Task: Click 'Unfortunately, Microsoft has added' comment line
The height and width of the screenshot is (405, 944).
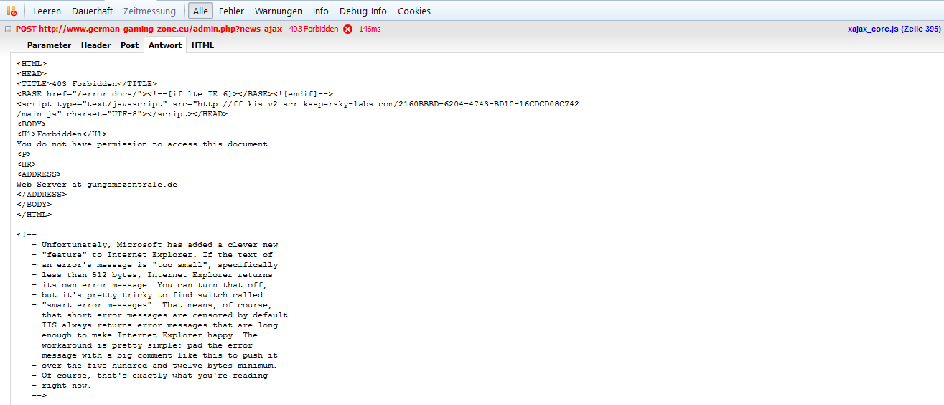Action: [x=154, y=245]
